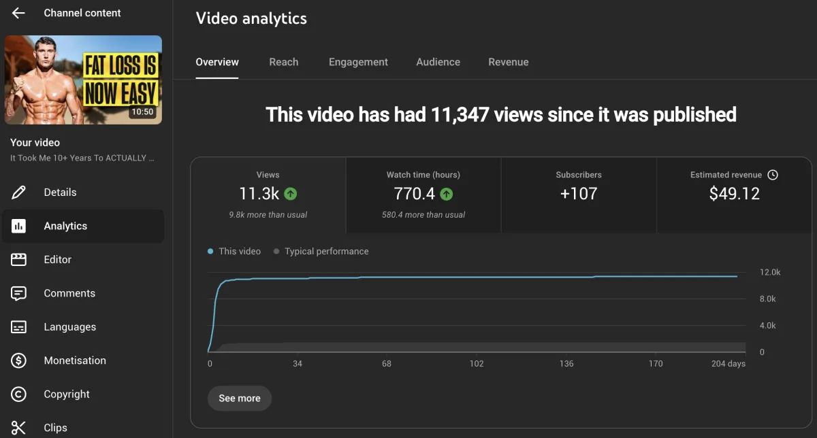Select the Views metric card
Viewport: 817px width, 438px height.
268,196
